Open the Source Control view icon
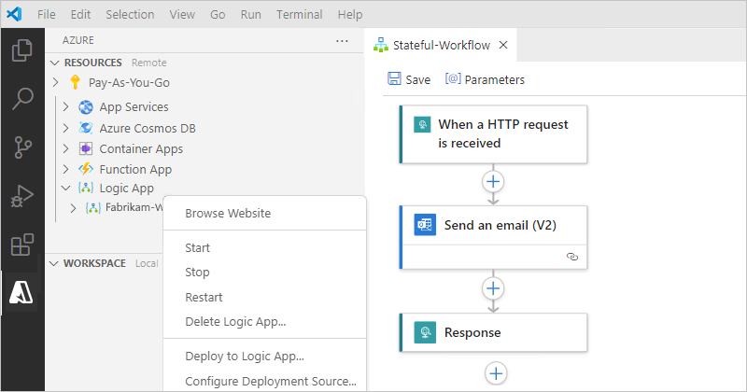This screenshot has height=392, width=747. (22, 147)
